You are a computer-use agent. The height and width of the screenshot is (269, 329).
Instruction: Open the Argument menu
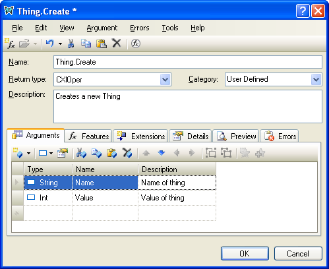pos(102,28)
